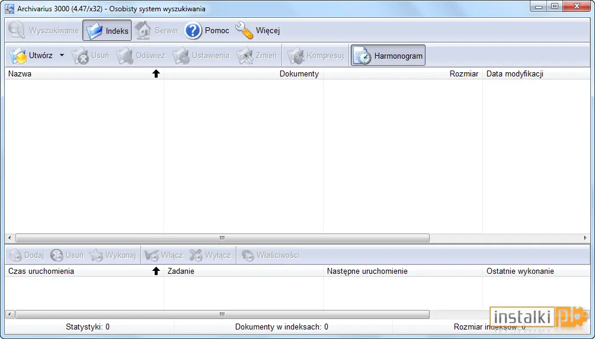This screenshot has width=595, height=339.
Task: Sort by Czas uruchomienia column header
Action: (x=84, y=271)
